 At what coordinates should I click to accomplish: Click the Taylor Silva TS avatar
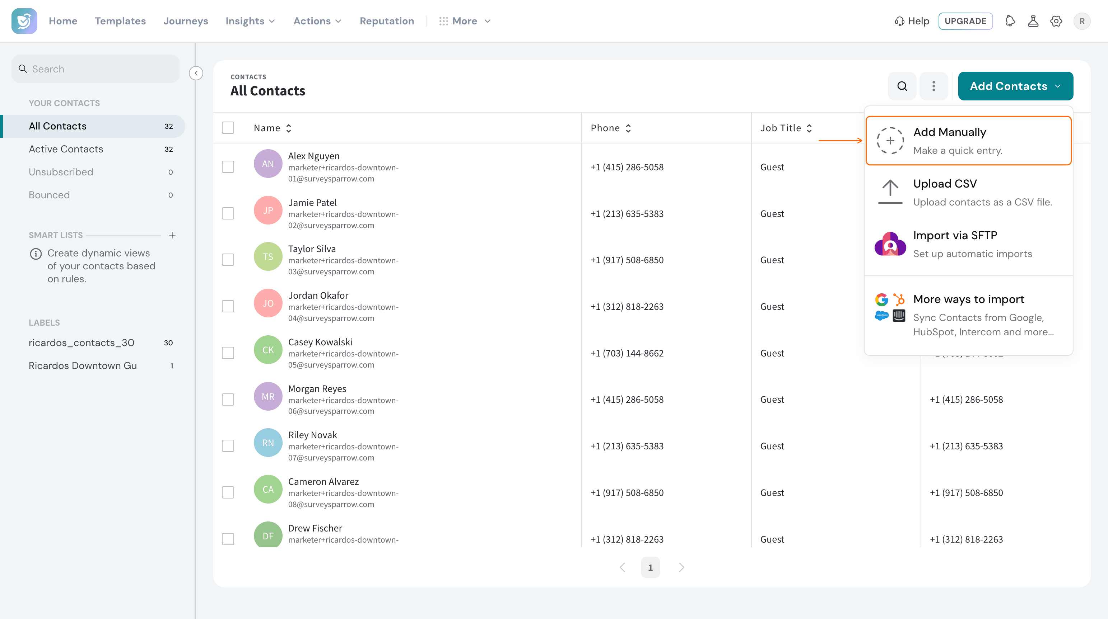pos(268,256)
